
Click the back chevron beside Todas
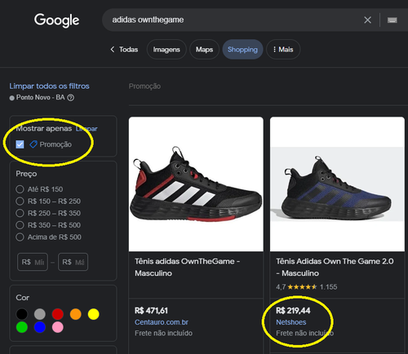coord(113,49)
